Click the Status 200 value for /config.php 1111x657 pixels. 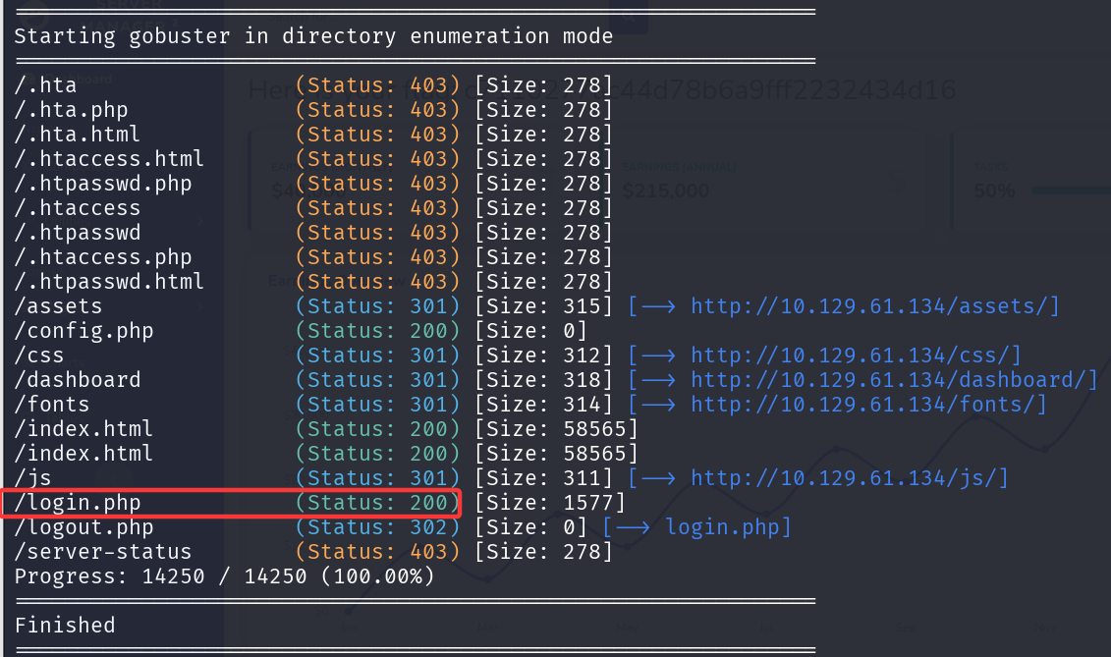[x=377, y=331]
